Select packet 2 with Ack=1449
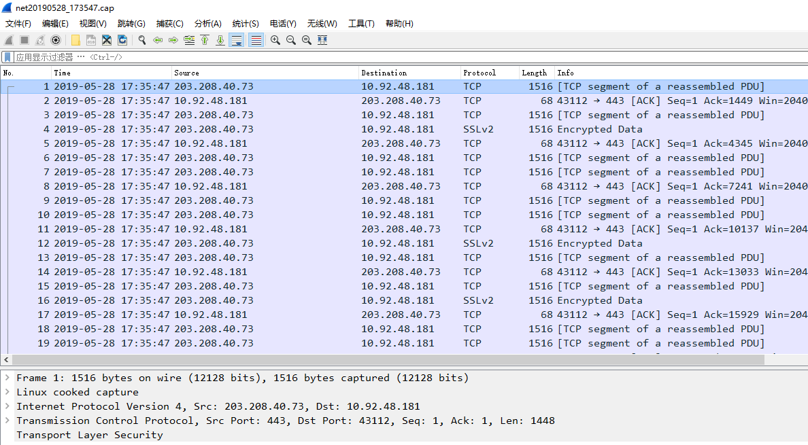808x445 pixels. (404, 101)
